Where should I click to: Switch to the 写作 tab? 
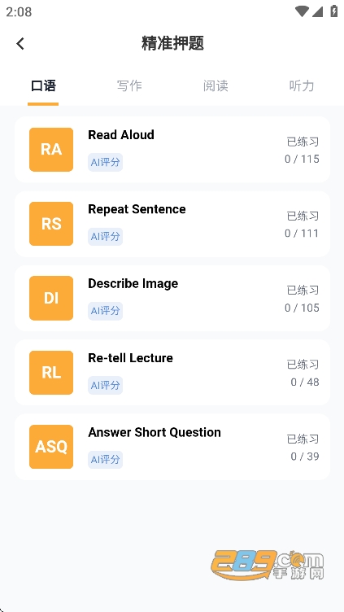coord(129,85)
